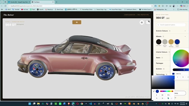Screen dimensions: 189x106
Task: Open the browser settings and more menu
Action: (177, 6)
